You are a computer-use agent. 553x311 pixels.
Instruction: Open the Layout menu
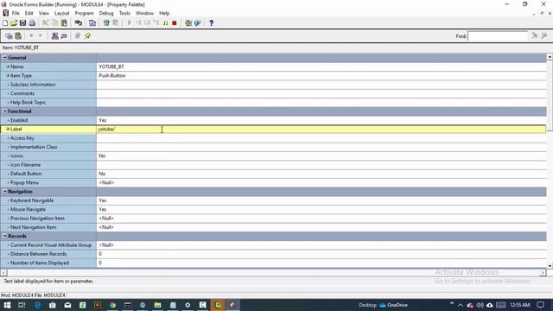[x=61, y=13]
